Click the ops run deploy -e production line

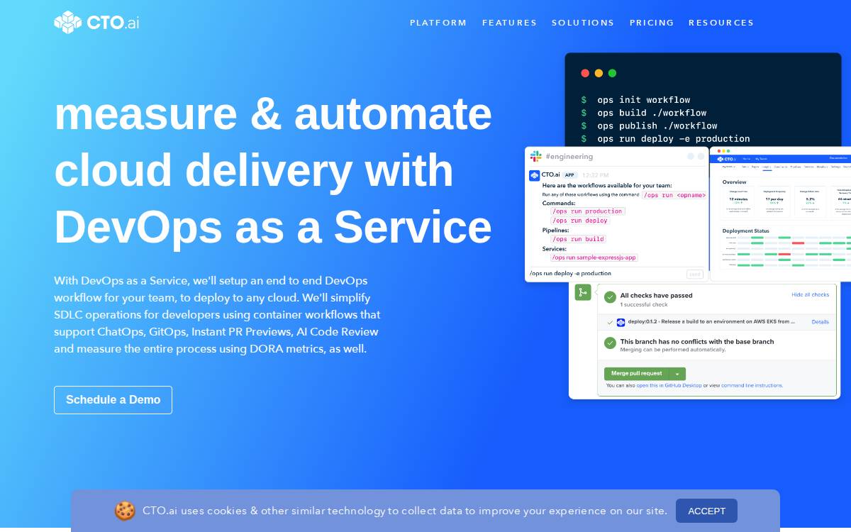click(x=665, y=139)
